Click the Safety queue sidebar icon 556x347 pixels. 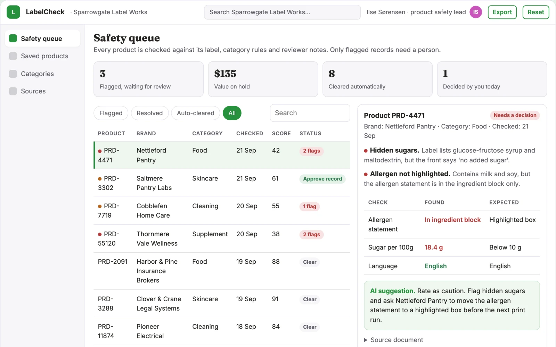click(x=13, y=38)
